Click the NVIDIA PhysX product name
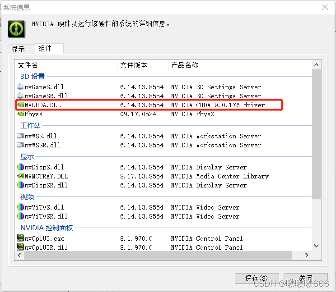The height and width of the screenshot is (292, 336). (192, 114)
